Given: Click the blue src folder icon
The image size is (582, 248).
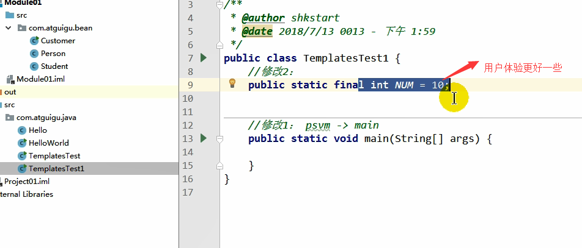Looking at the screenshot, I should click(x=10, y=15).
